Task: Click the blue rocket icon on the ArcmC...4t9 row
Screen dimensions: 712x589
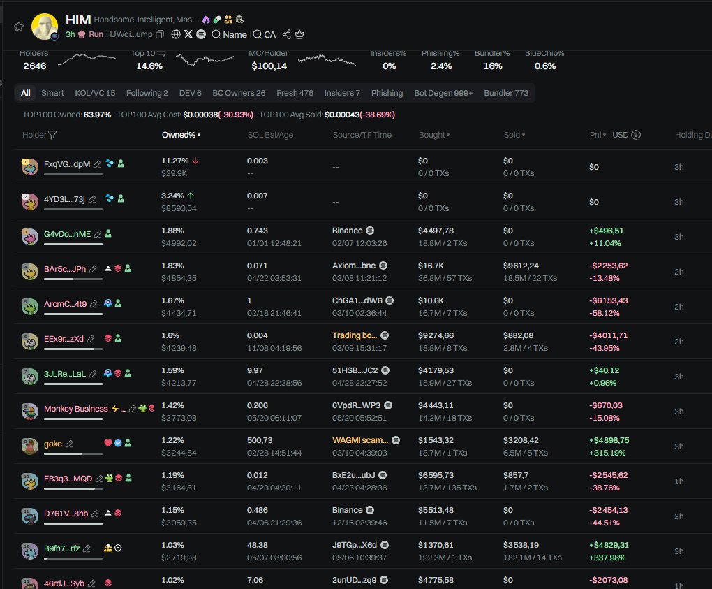Action: (108, 303)
